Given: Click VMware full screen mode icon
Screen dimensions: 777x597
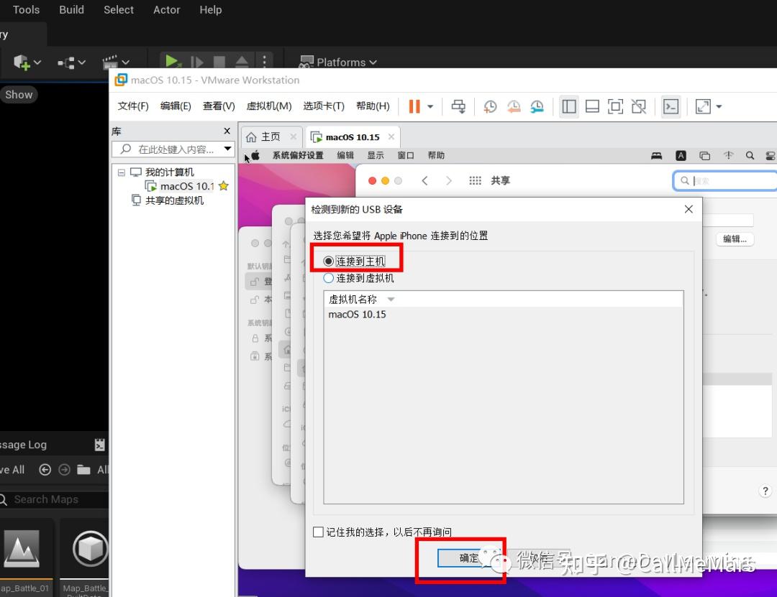Looking at the screenshot, I should (x=615, y=106).
